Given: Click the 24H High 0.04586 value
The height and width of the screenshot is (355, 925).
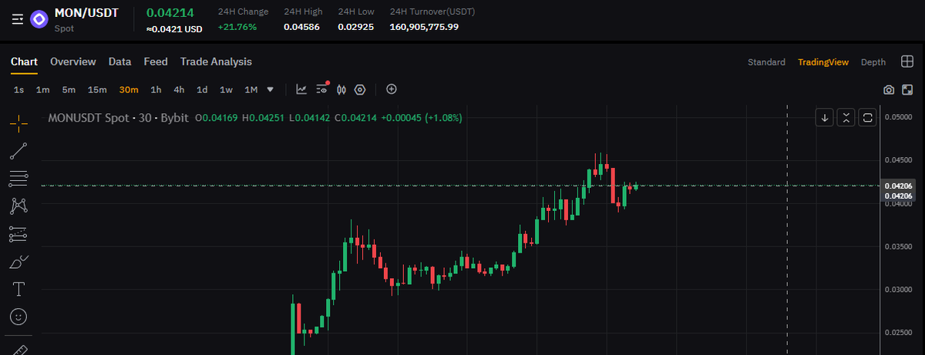Looking at the screenshot, I should click(301, 27).
